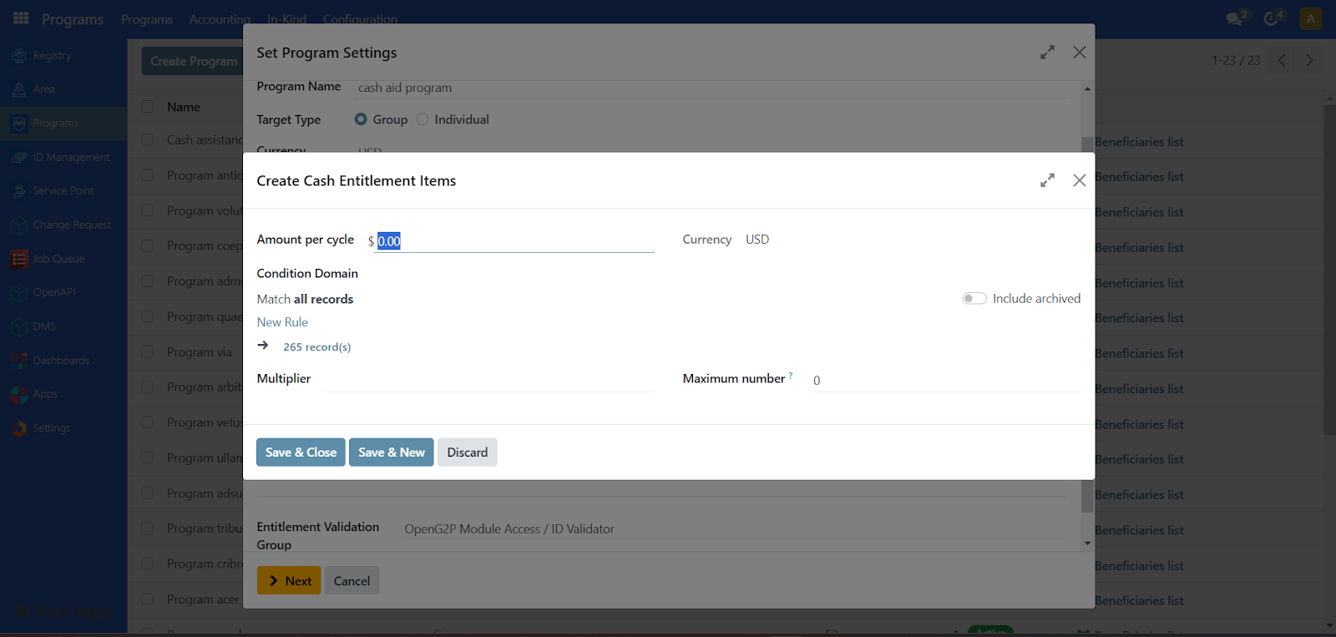The width and height of the screenshot is (1336, 637).
Task: Open the user avatar menu
Action: coord(1311,18)
